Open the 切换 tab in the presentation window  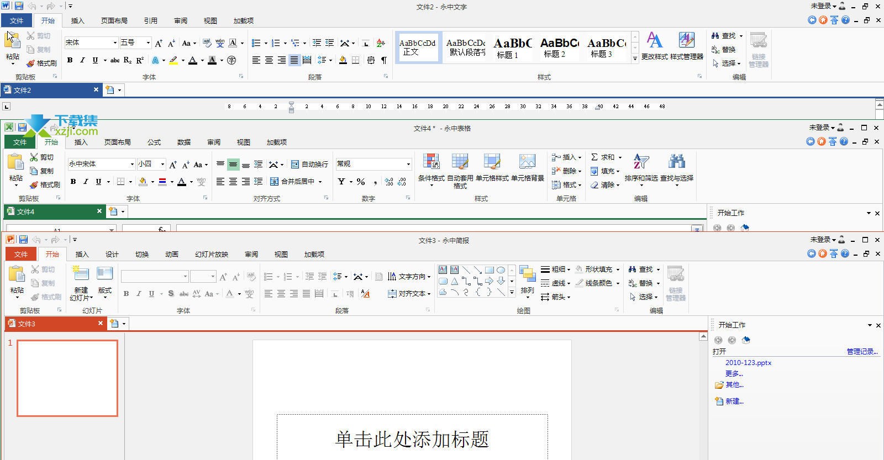click(x=142, y=255)
